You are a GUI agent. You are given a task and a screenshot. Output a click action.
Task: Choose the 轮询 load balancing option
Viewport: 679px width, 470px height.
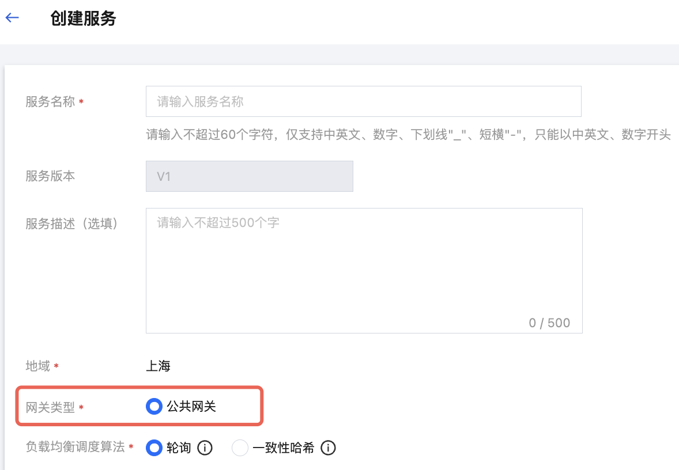tap(154, 448)
